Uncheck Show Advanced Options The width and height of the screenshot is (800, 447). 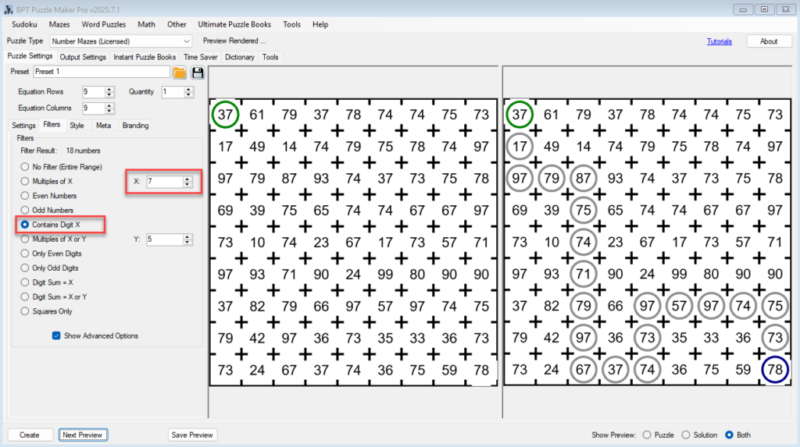(x=56, y=336)
